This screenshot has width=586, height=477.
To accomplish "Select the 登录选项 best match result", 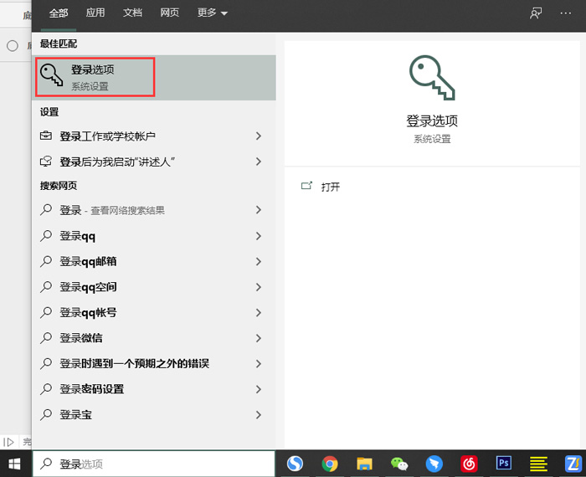I will click(95, 77).
